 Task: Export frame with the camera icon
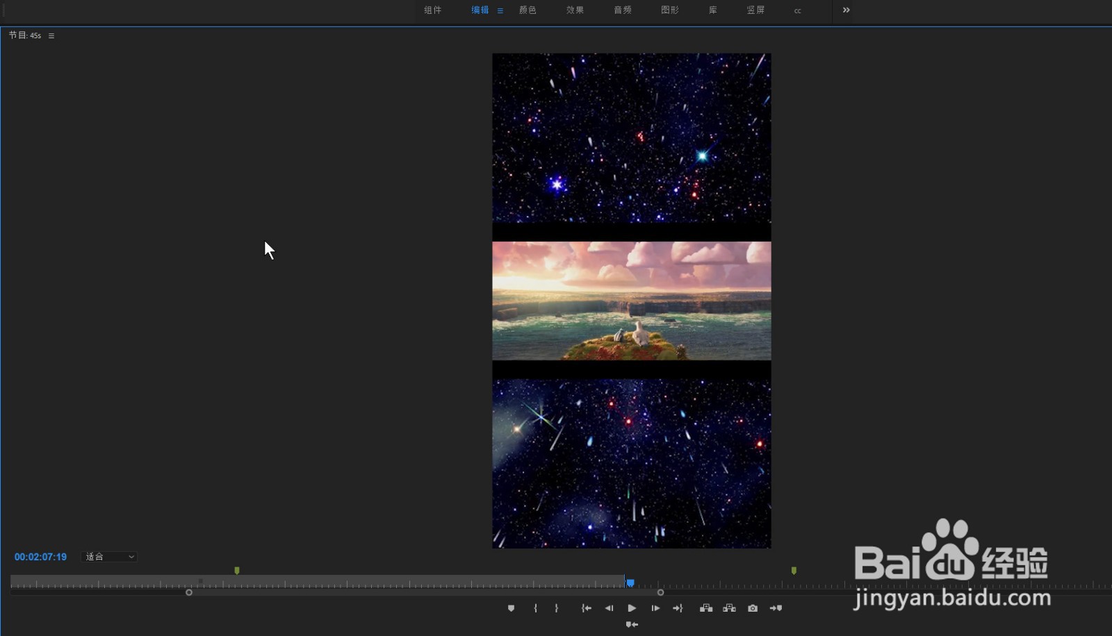(x=753, y=608)
